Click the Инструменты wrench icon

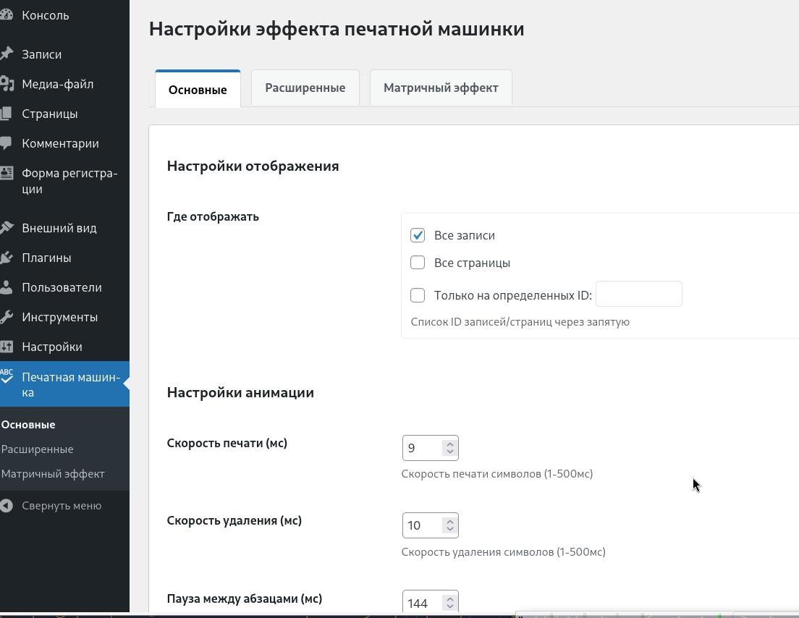tap(7, 317)
